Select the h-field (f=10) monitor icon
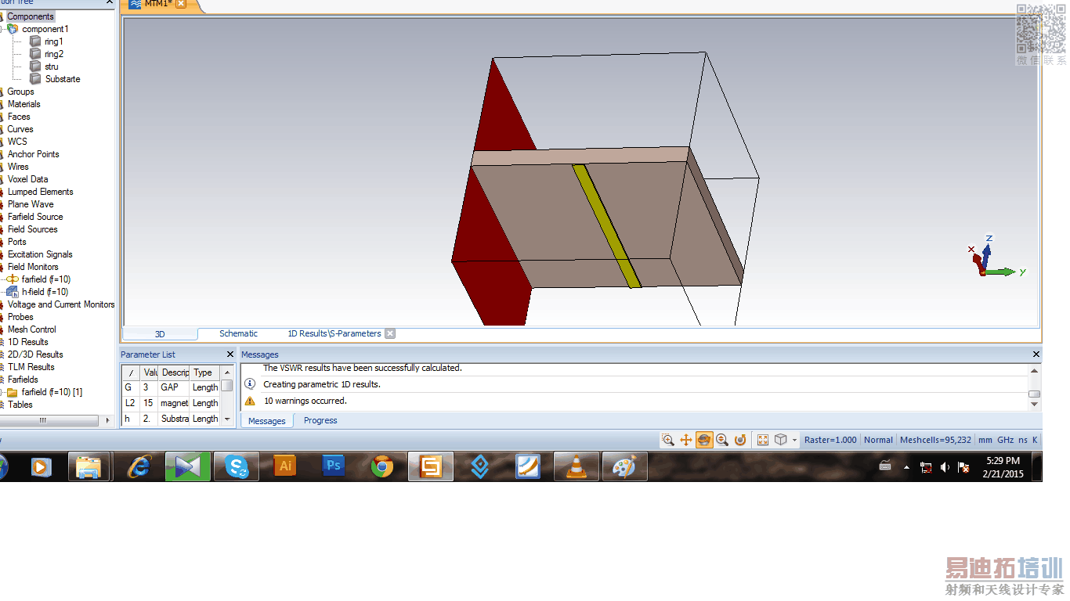Image resolution: width=1070 pixels, height=601 pixels. [x=13, y=292]
